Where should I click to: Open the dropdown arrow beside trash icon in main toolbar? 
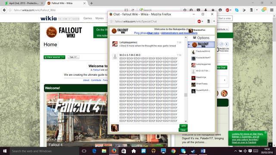[257, 10]
